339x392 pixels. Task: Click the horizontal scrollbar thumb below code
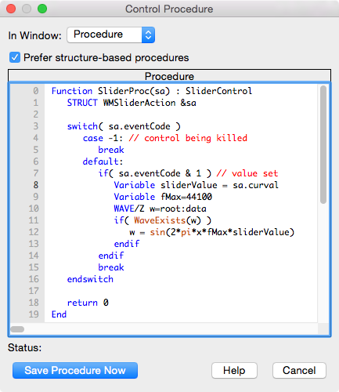point(17,329)
